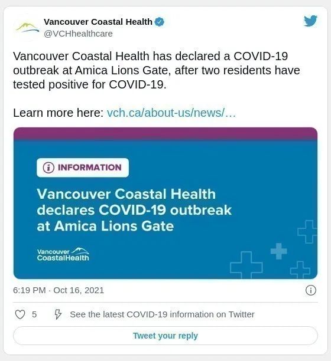Click the card headline about Amica Lions Gate

point(134,210)
